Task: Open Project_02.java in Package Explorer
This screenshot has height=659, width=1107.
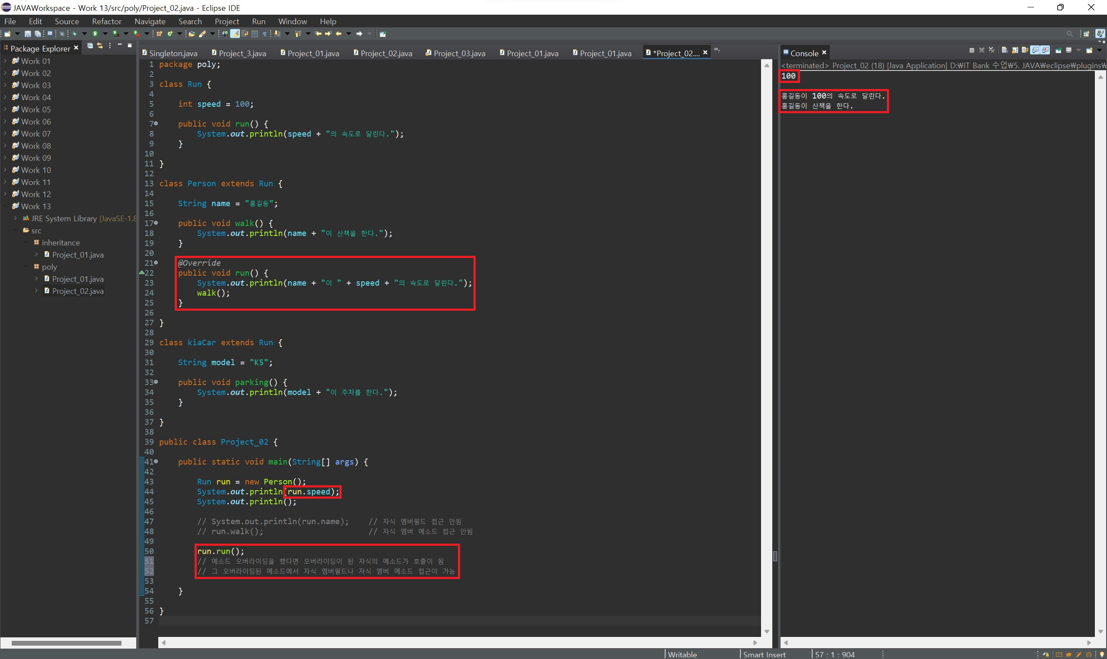Action: pyautogui.click(x=78, y=291)
